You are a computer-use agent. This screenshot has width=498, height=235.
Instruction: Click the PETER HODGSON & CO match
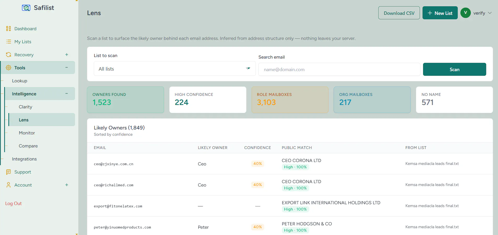307,224
